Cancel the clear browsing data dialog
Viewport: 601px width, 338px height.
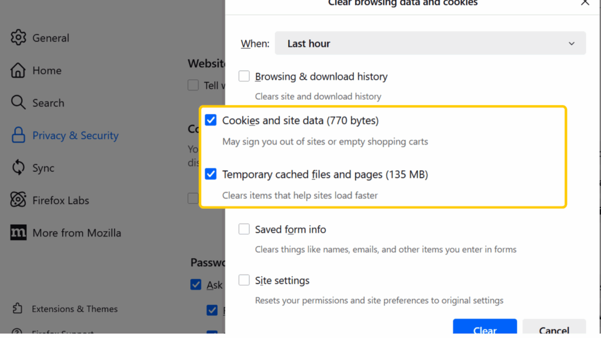tap(553, 330)
